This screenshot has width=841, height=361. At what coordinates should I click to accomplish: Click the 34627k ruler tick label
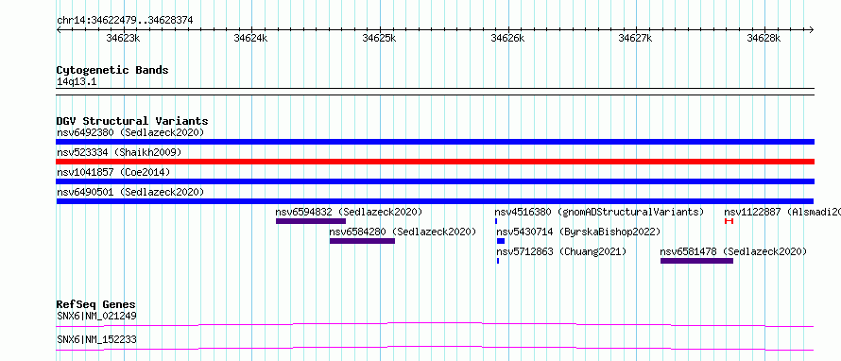click(636, 38)
